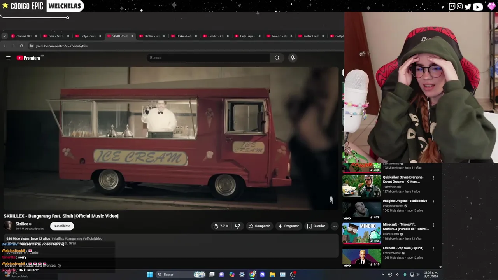The height and width of the screenshot is (280, 498).
Task: Go forward in browser history
Action: coord(13,46)
